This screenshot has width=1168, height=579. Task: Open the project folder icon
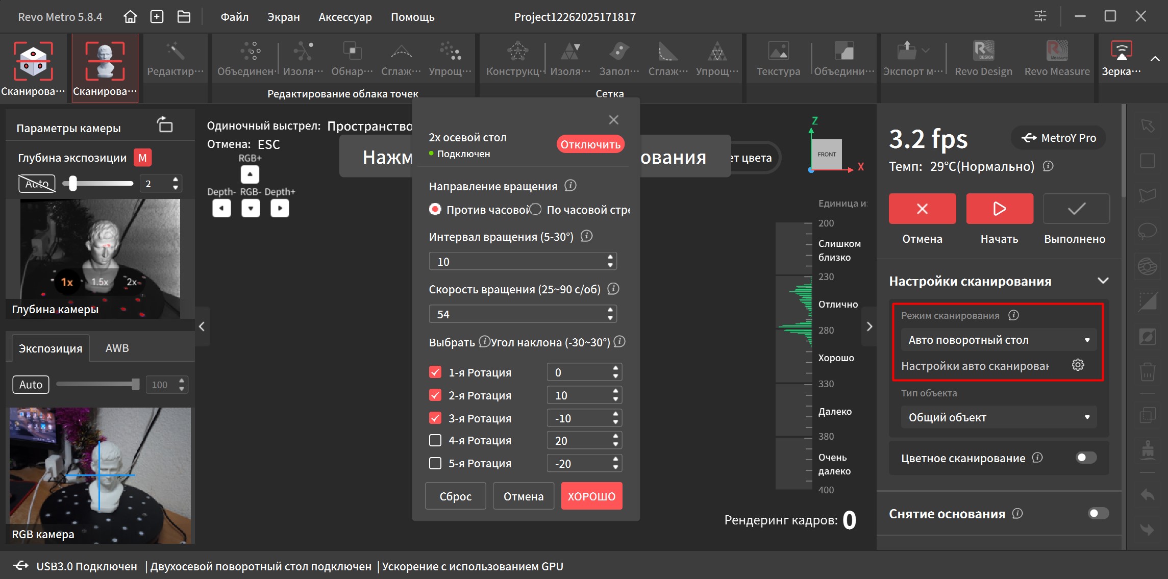click(184, 17)
